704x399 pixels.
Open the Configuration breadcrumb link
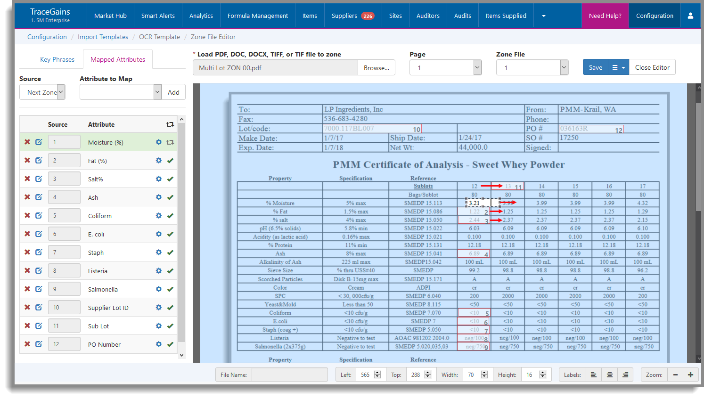coord(47,37)
